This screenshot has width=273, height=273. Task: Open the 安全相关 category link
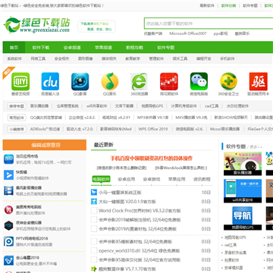[61, 58]
